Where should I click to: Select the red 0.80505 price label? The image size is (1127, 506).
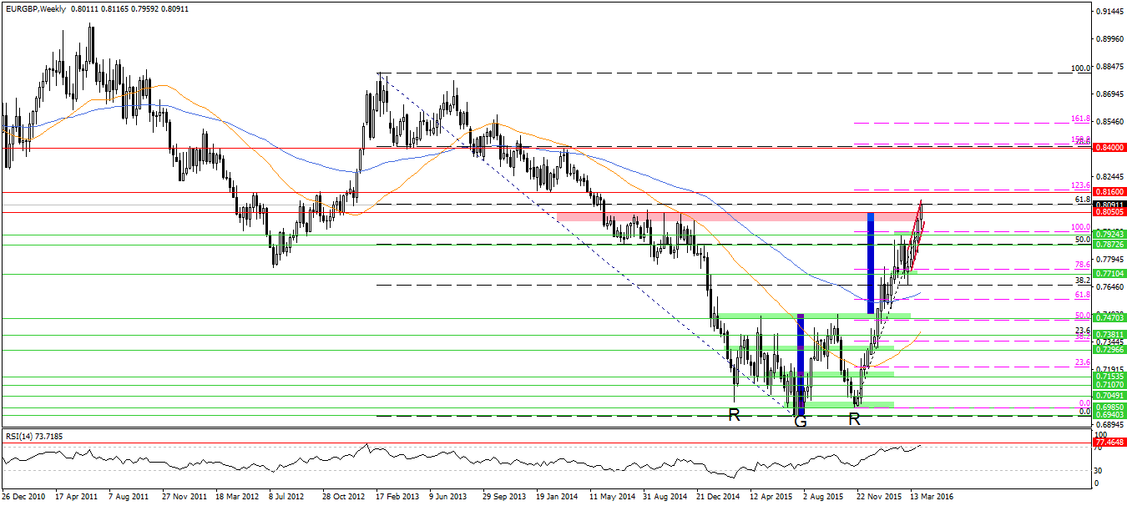click(1109, 212)
